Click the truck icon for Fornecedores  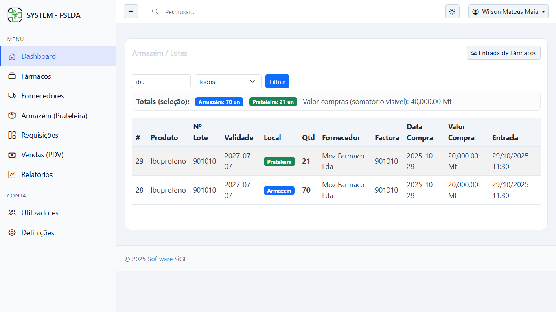pyautogui.click(x=12, y=96)
